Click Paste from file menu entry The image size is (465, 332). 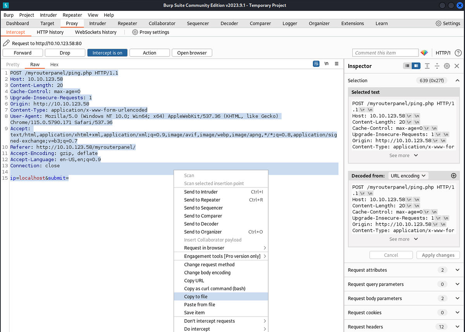(x=220, y=305)
